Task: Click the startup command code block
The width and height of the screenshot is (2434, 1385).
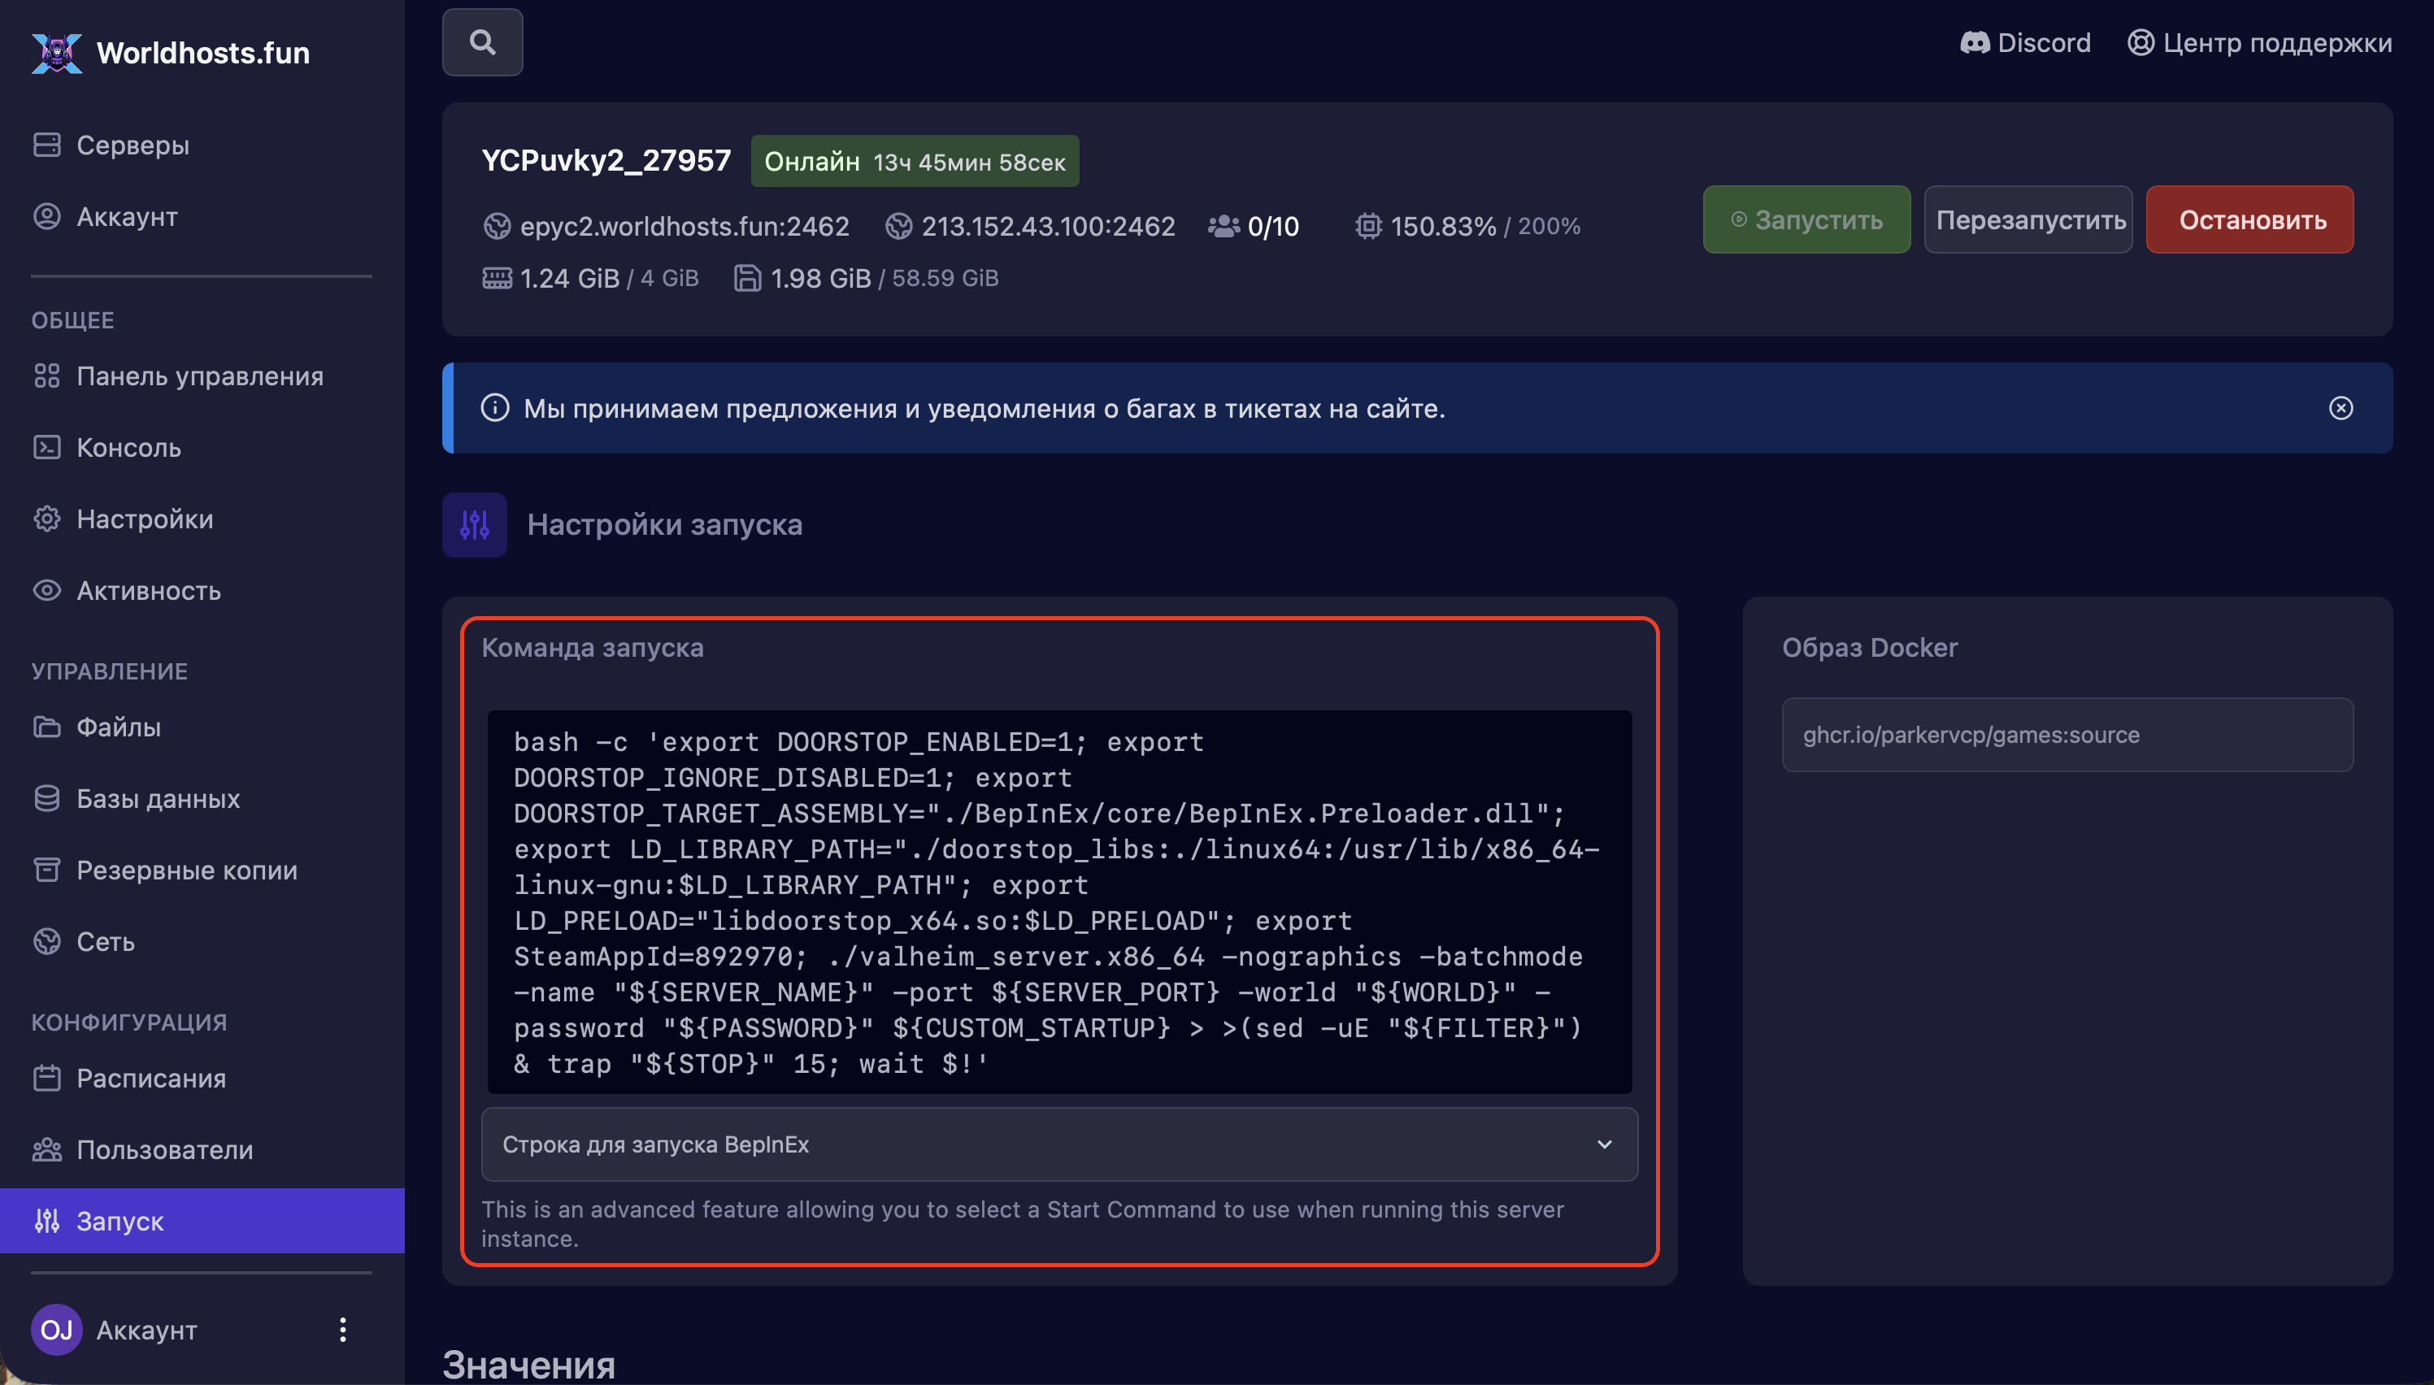Action: point(1058,901)
